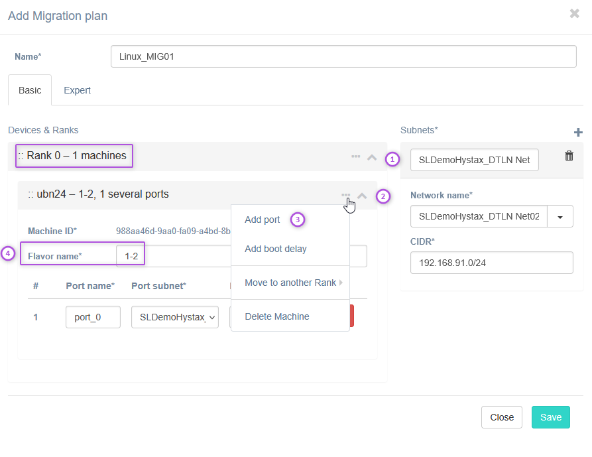Click the red delete button on the port_0 row
The height and width of the screenshot is (457, 592).
(352, 316)
